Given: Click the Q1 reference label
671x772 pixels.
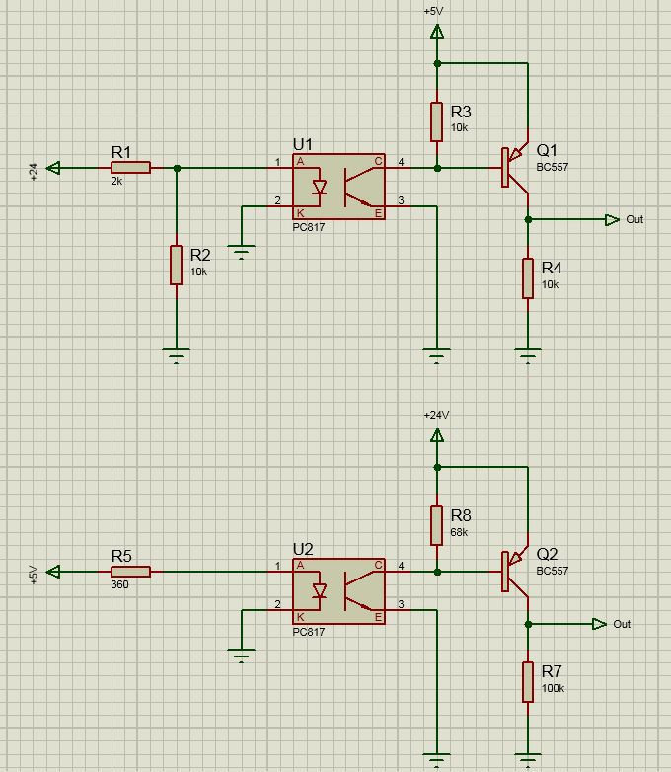Looking at the screenshot, I should (547, 150).
